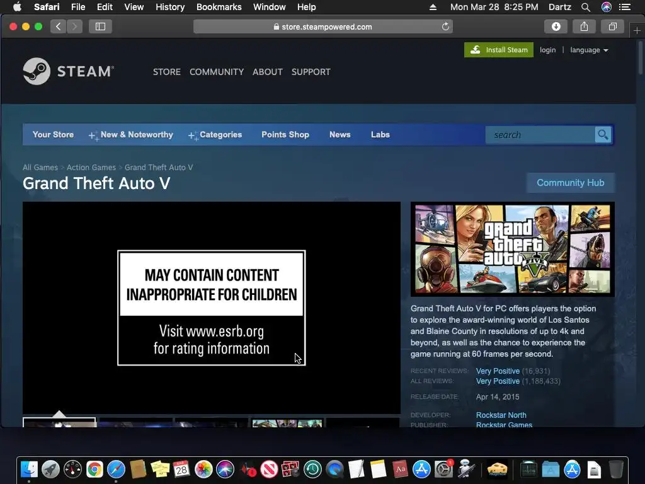Screen dimensions: 645x484
Task: Go back with Safari's back arrow
Action: [x=59, y=26]
